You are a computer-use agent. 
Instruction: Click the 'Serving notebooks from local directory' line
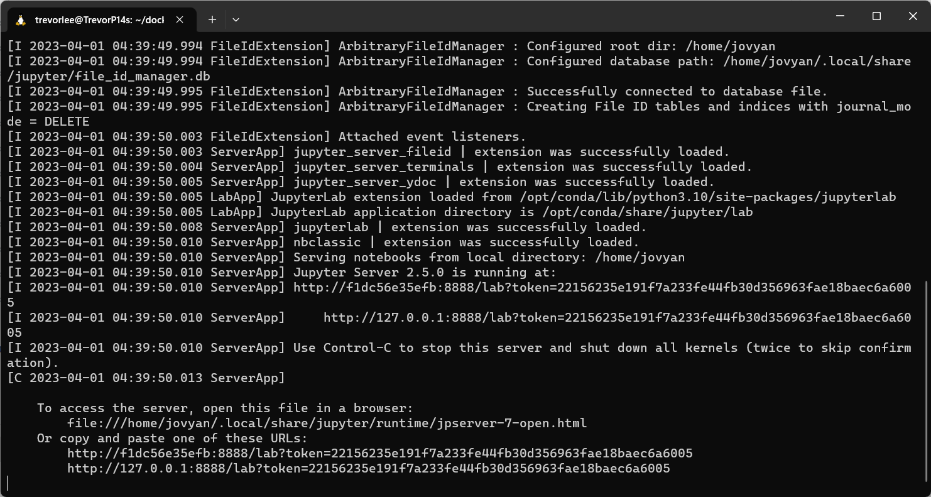tap(489, 257)
